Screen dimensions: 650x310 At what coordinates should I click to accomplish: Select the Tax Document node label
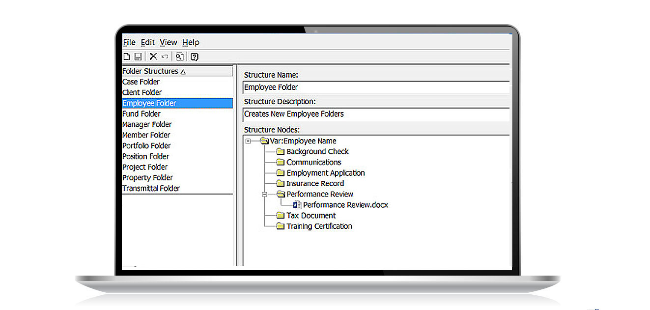311,216
